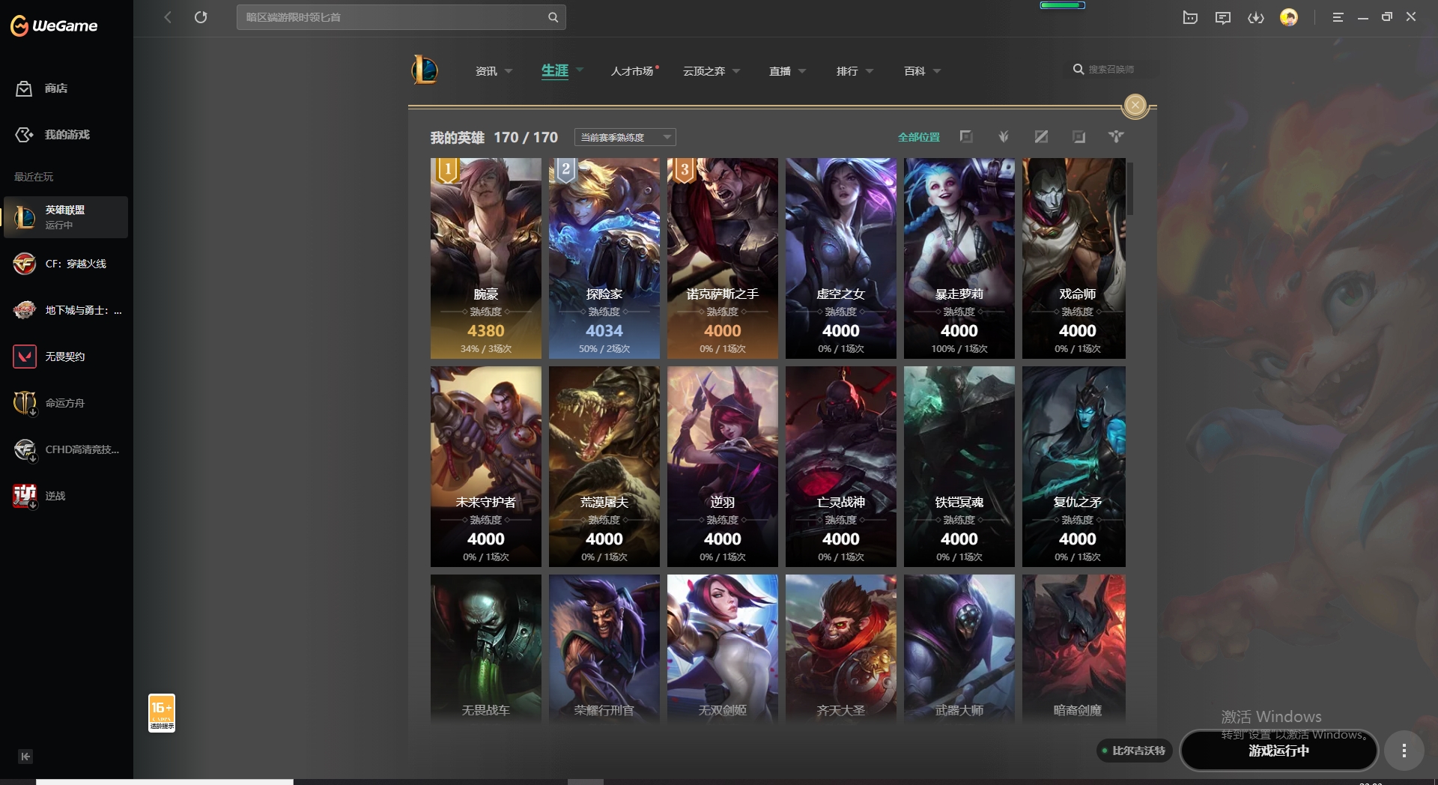Viewport: 1438px width, 785px height.
Task: Open the 戏命师 hero card
Action: pyautogui.click(x=1074, y=258)
